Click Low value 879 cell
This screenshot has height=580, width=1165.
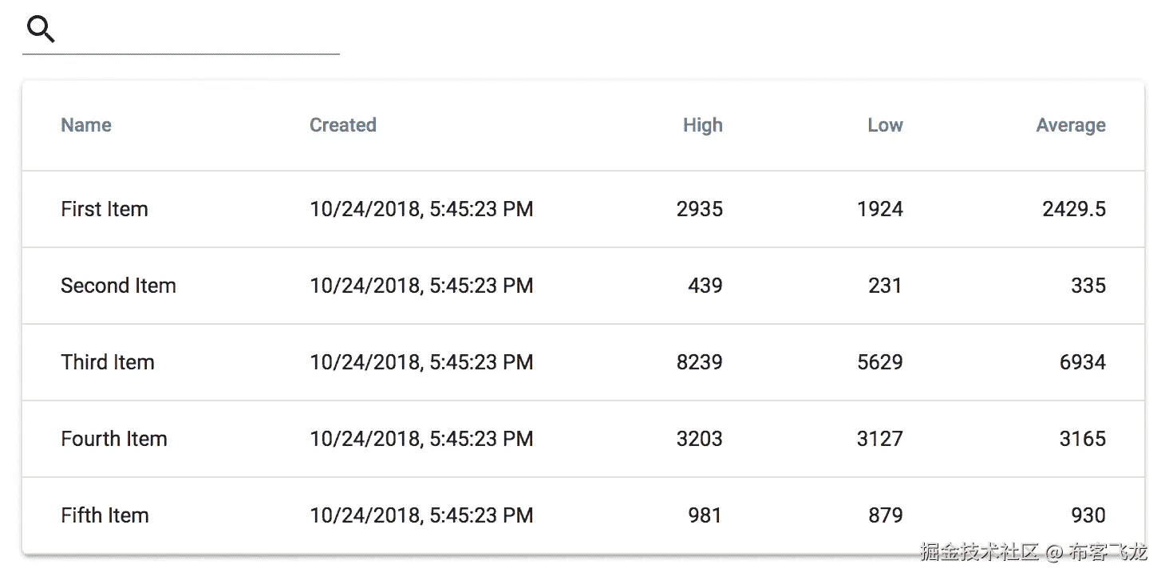[885, 515]
